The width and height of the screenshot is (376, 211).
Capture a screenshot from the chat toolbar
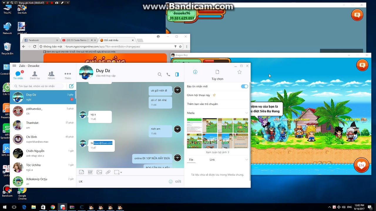pyautogui.click(x=117, y=172)
